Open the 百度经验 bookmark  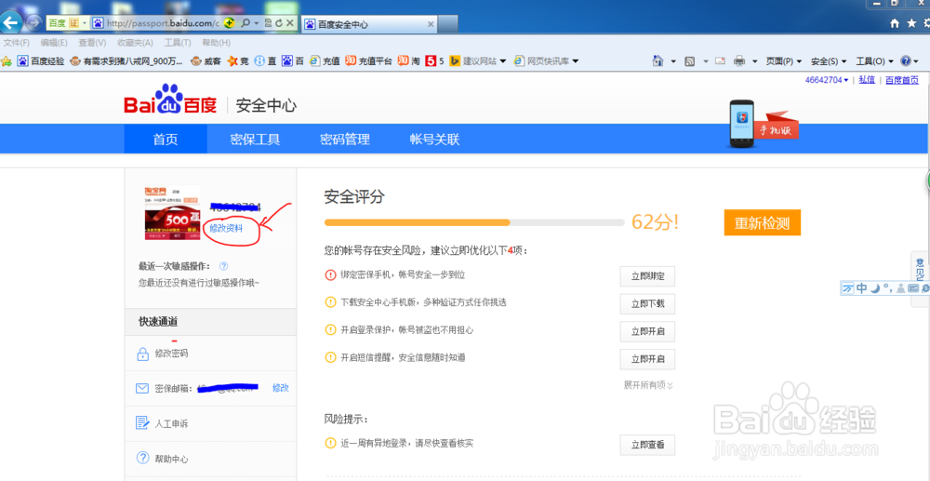point(41,60)
